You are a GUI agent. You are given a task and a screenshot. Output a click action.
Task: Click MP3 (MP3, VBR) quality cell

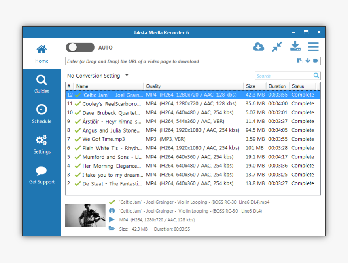(166, 139)
